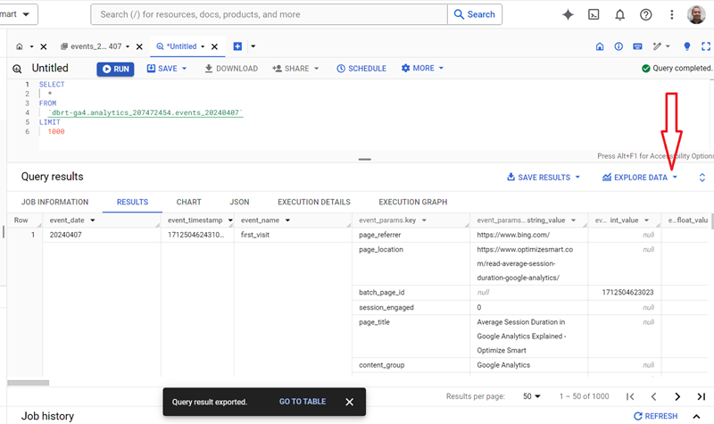Jump to last results page
714x424 pixels.
click(702, 396)
